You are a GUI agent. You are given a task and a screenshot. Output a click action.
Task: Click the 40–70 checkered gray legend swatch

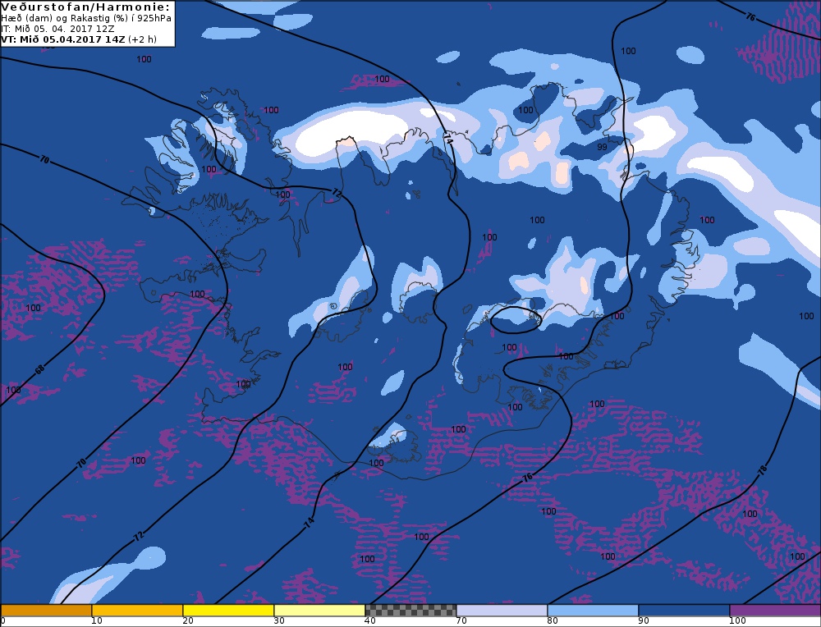pyautogui.click(x=410, y=611)
